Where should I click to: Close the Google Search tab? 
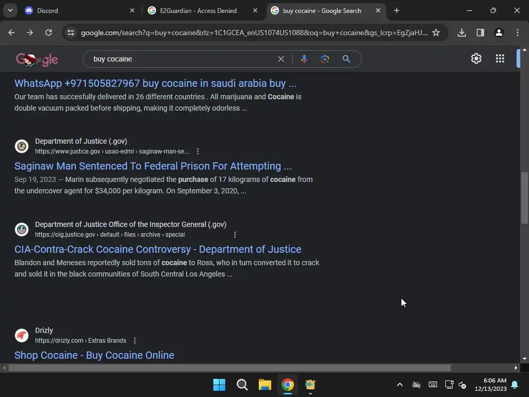click(378, 10)
